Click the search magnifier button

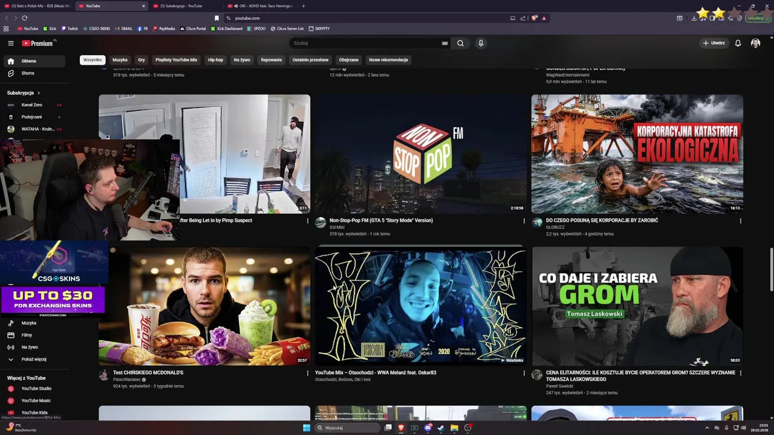pyautogui.click(x=460, y=43)
